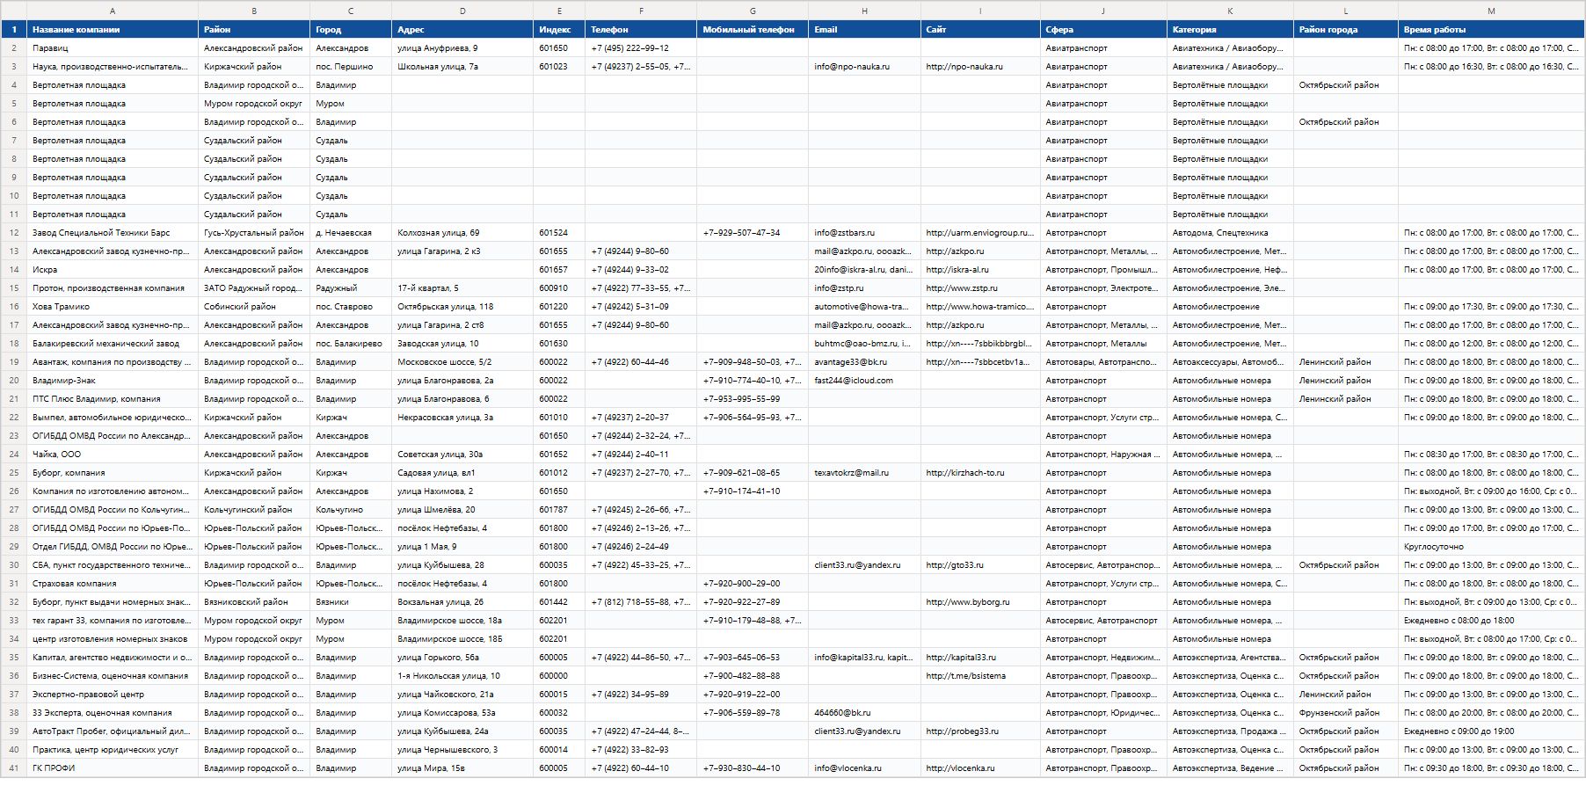Select the address 'улица Нахимова, 2'
This screenshot has height=793, width=1586.
pos(462,491)
